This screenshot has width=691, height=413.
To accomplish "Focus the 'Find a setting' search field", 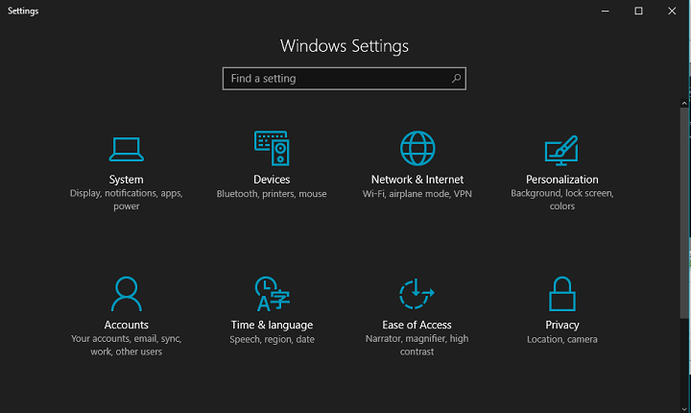I will tap(336, 79).
